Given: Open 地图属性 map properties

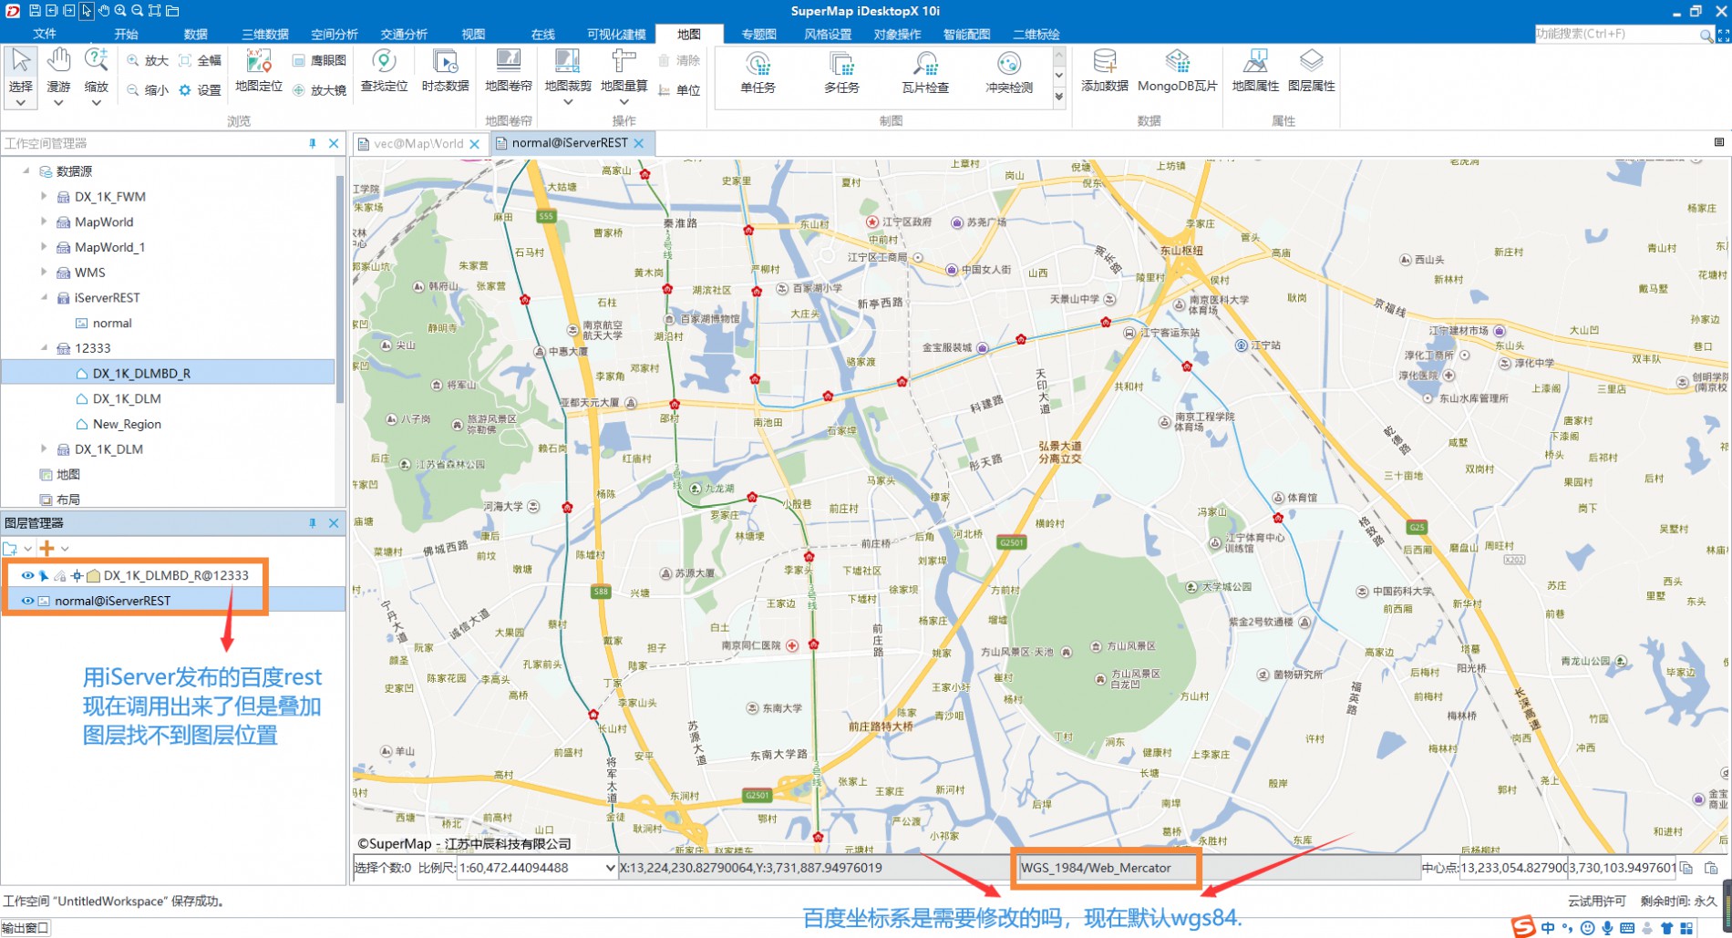Looking at the screenshot, I should click(x=1255, y=71).
